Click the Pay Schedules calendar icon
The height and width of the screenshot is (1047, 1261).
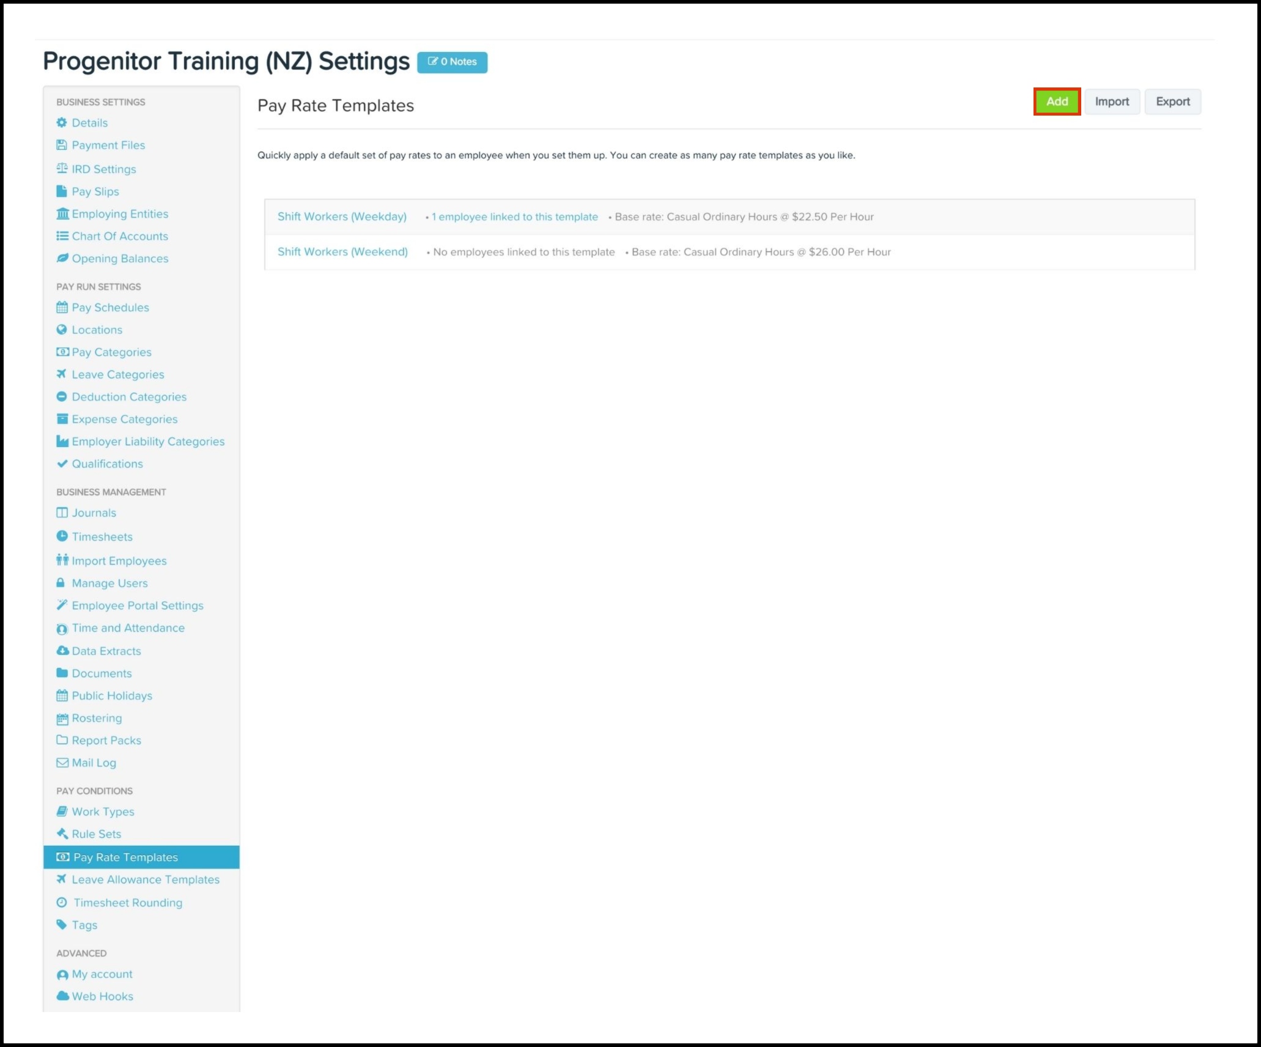click(x=62, y=307)
